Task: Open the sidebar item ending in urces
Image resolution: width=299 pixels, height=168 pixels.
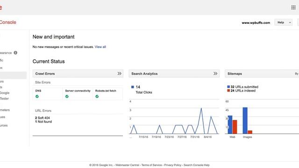Action: pyautogui.click(x=4, y=126)
